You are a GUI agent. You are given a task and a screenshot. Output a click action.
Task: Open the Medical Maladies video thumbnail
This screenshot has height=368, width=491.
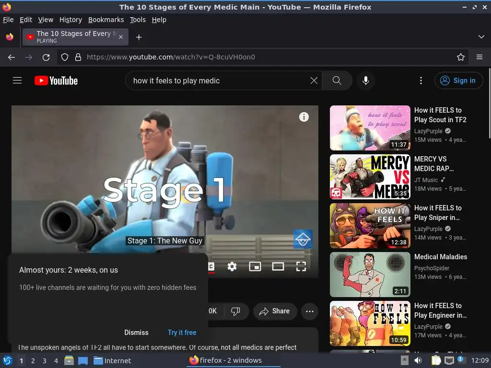tap(370, 275)
